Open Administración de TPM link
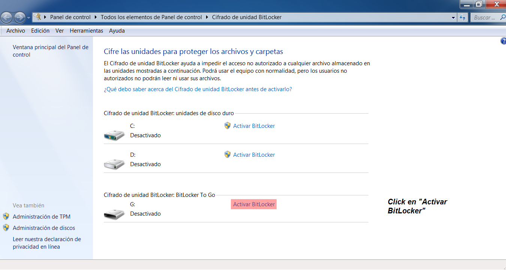Image resolution: width=506 pixels, height=270 pixels. click(42, 217)
